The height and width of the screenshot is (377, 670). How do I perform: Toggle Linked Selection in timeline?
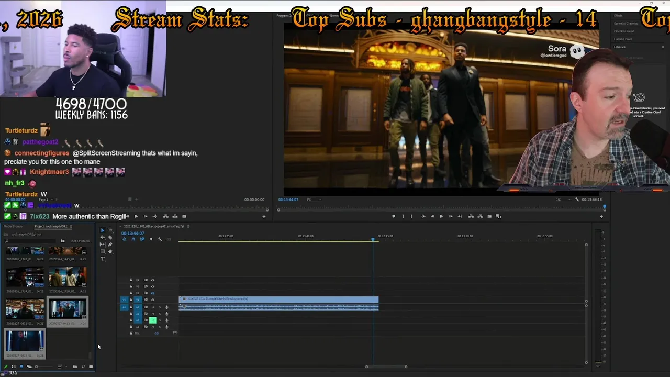142,239
